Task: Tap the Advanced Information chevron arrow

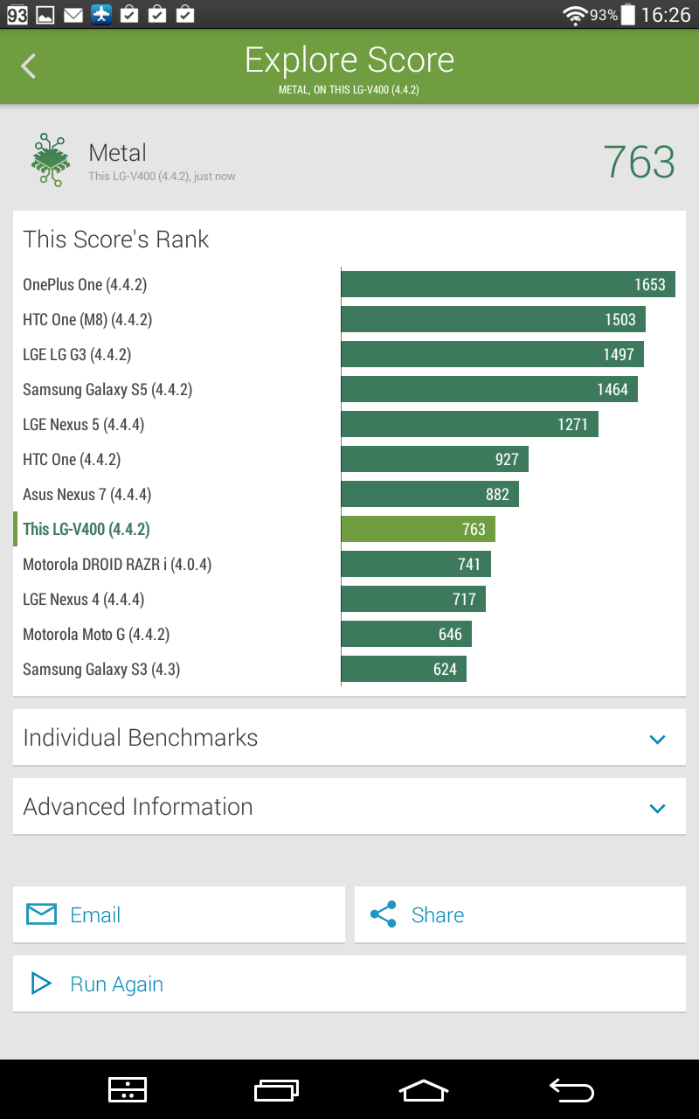Action: point(658,809)
